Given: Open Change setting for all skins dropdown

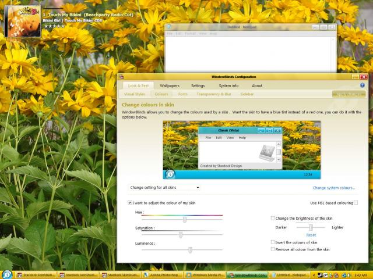Looking at the screenshot, I should 164,187.
